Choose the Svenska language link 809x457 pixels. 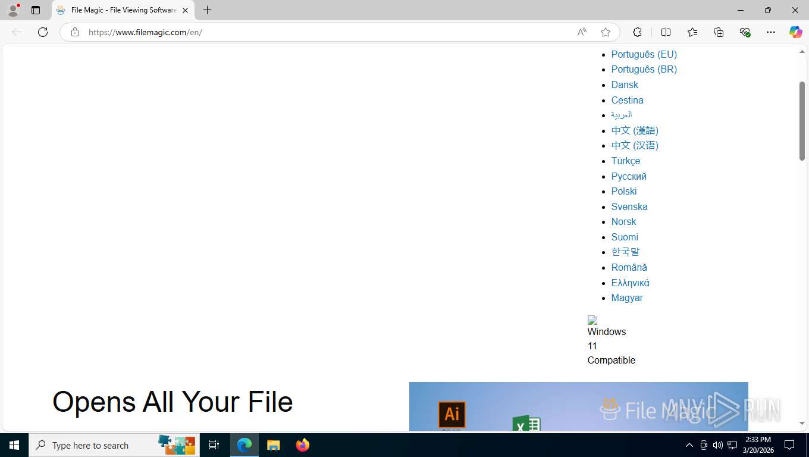click(629, 206)
